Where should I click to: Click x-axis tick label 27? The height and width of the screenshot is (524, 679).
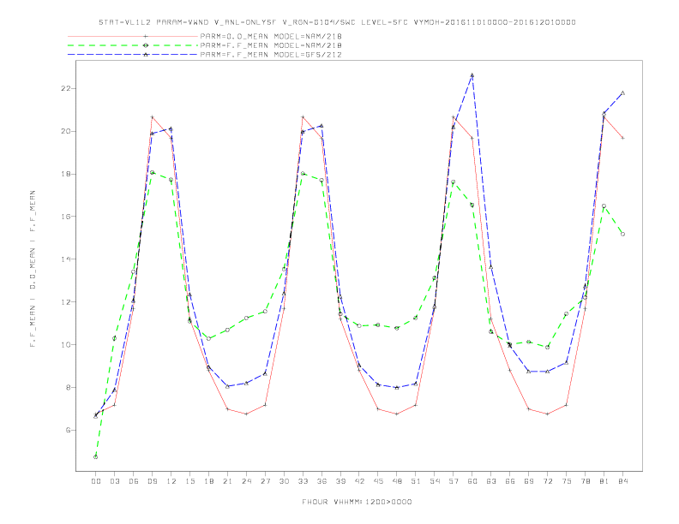[265, 481]
